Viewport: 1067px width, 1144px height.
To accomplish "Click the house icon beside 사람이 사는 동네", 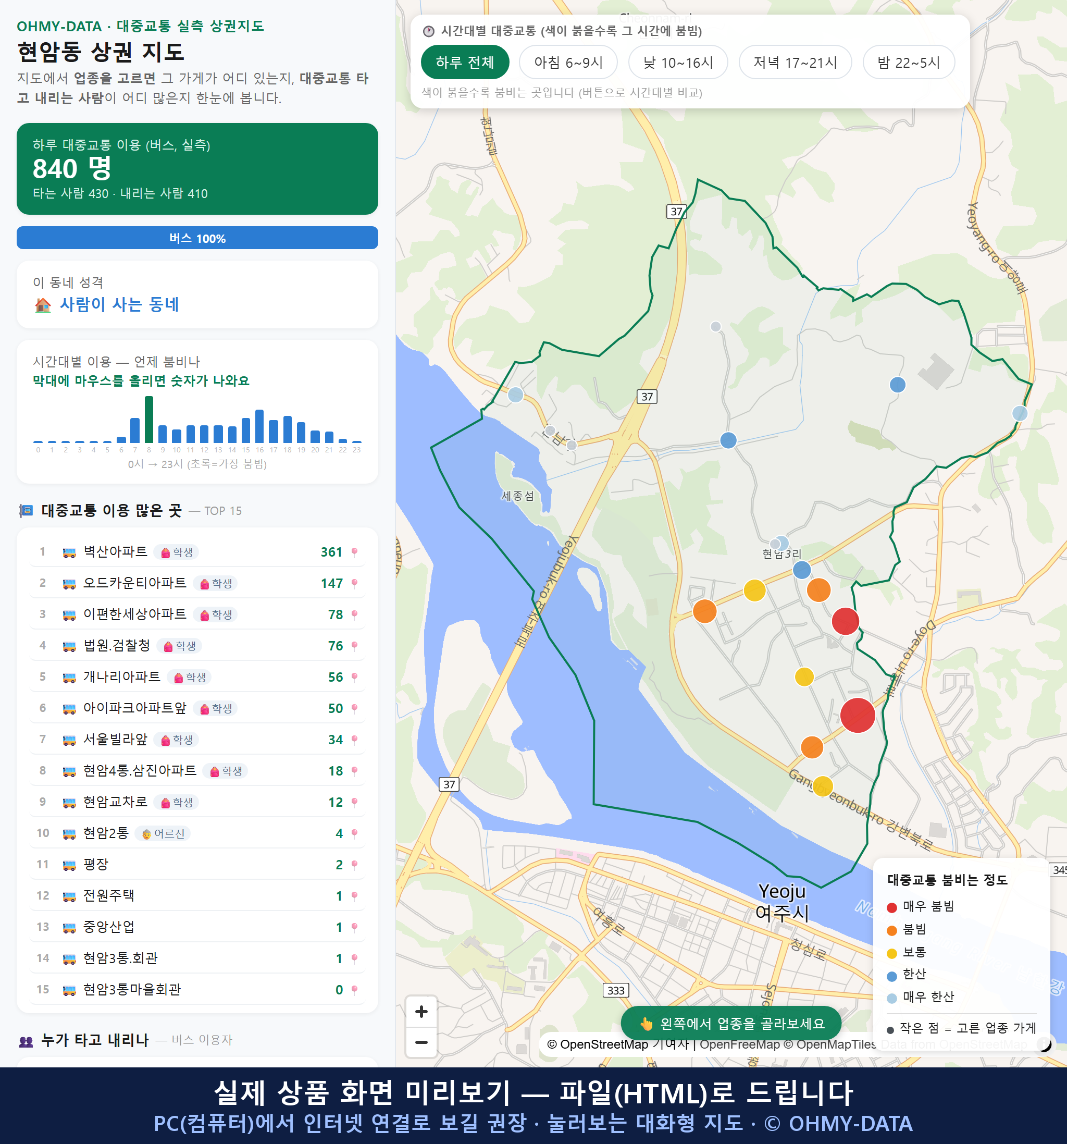I will (x=43, y=305).
